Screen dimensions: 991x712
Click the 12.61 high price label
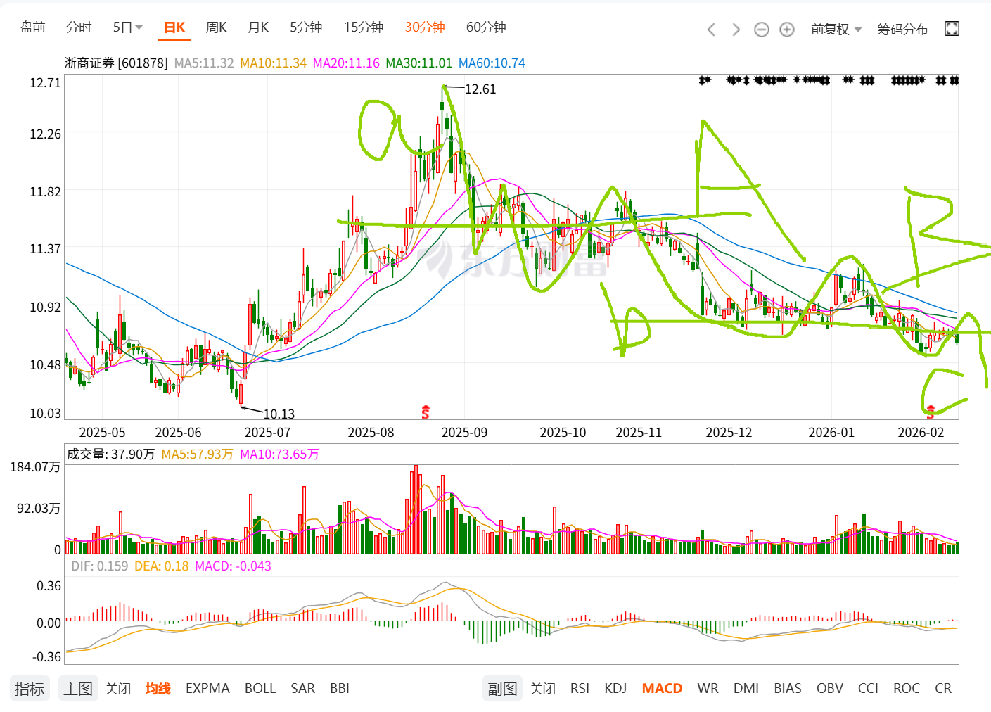[x=480, y=89]
